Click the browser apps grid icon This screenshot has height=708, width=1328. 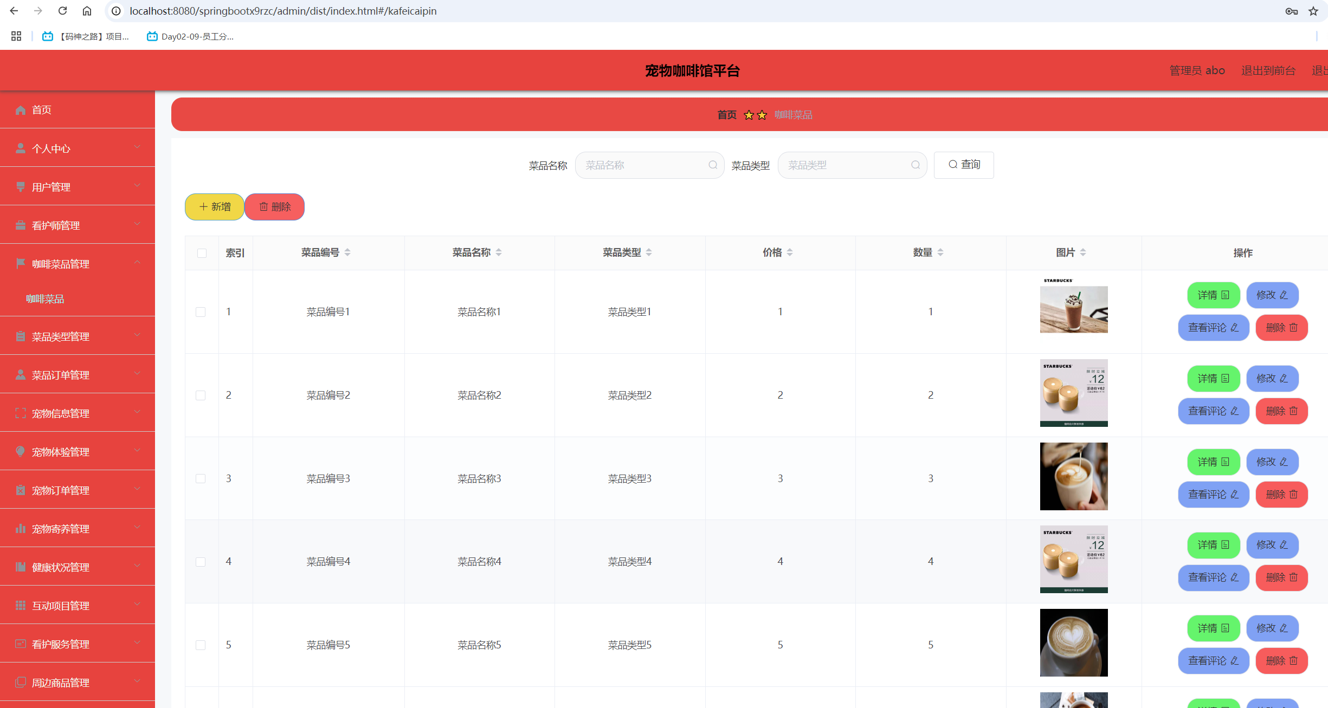(16, 36)
